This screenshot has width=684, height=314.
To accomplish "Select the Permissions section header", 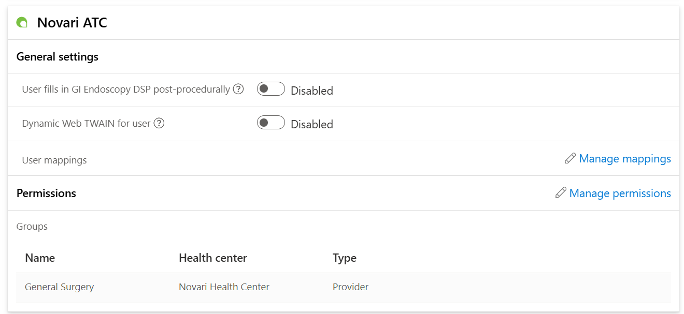I will pos(46,193).
